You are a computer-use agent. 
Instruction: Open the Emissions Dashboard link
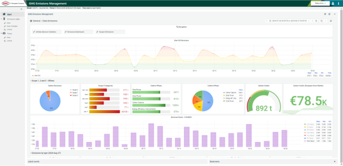(x=78, y=32)
